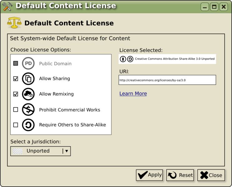The height and width of the screenshot is (187, 232).
Task: Reset the license options
Action: click(180, 175)
